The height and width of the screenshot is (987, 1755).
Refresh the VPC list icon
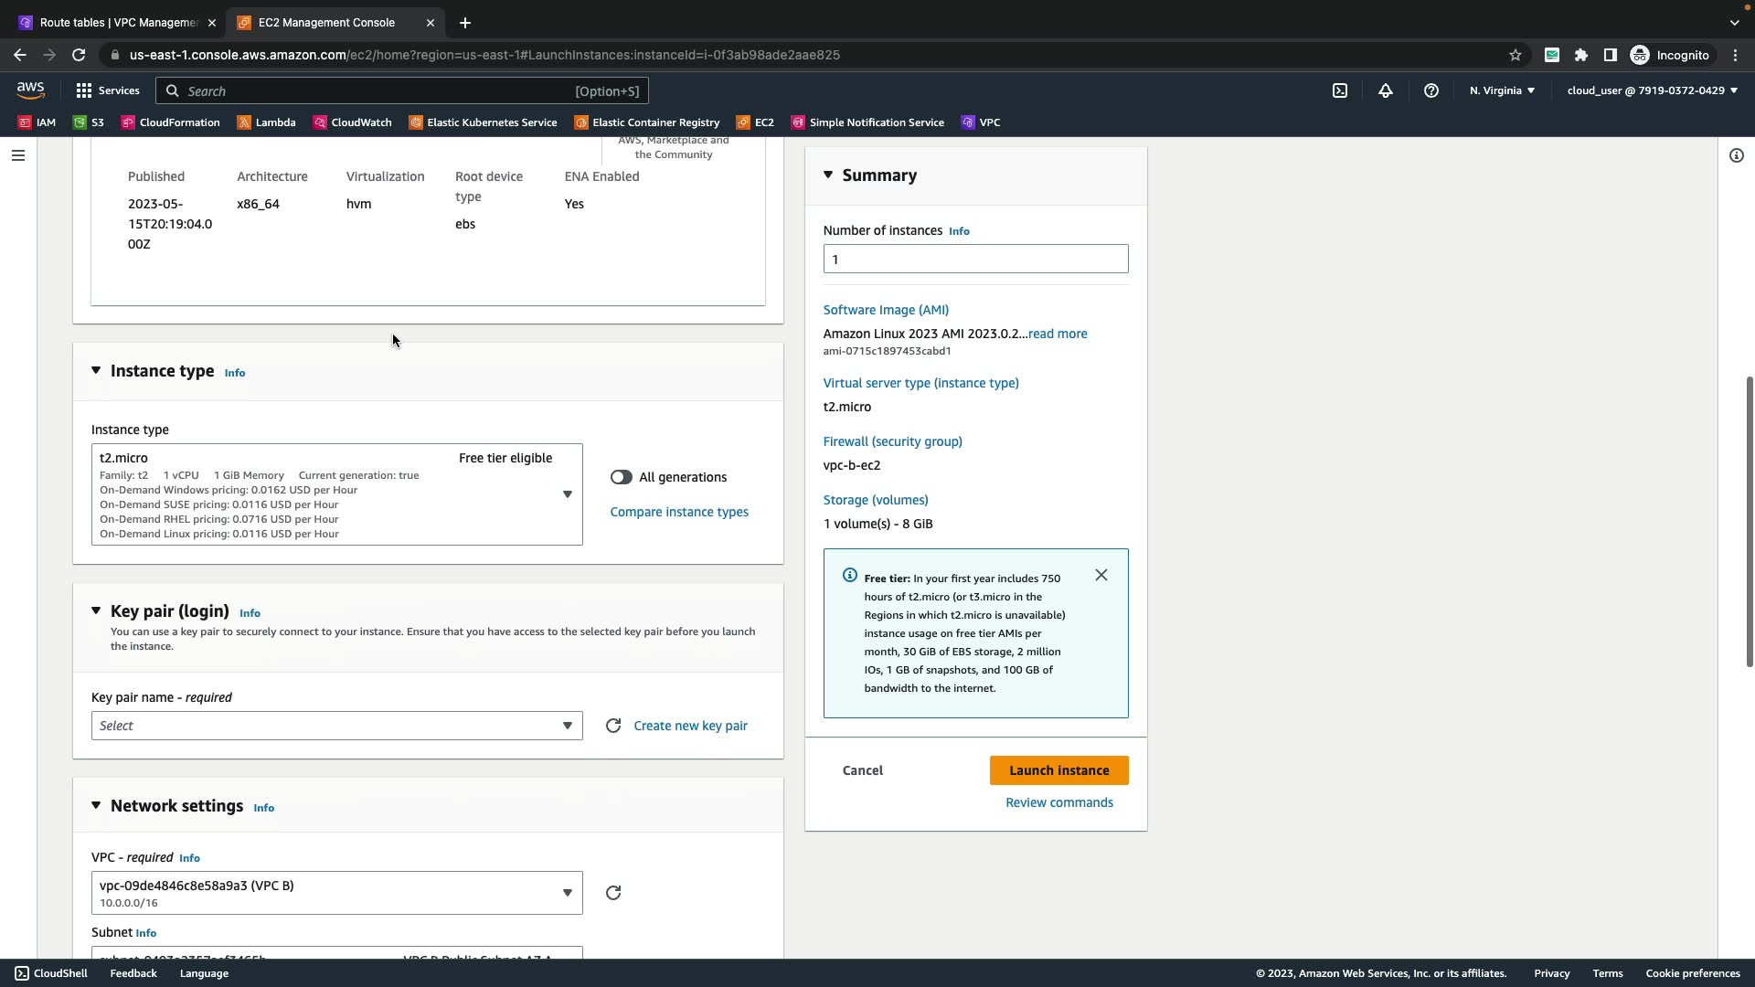613,893
